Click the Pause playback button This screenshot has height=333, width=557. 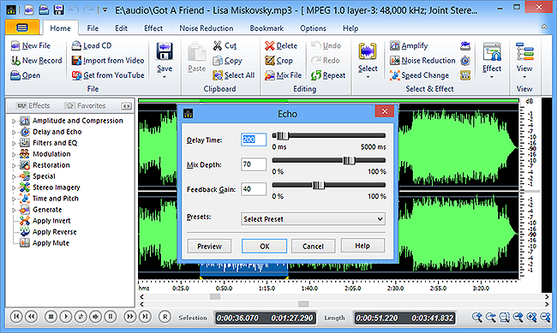111,317
